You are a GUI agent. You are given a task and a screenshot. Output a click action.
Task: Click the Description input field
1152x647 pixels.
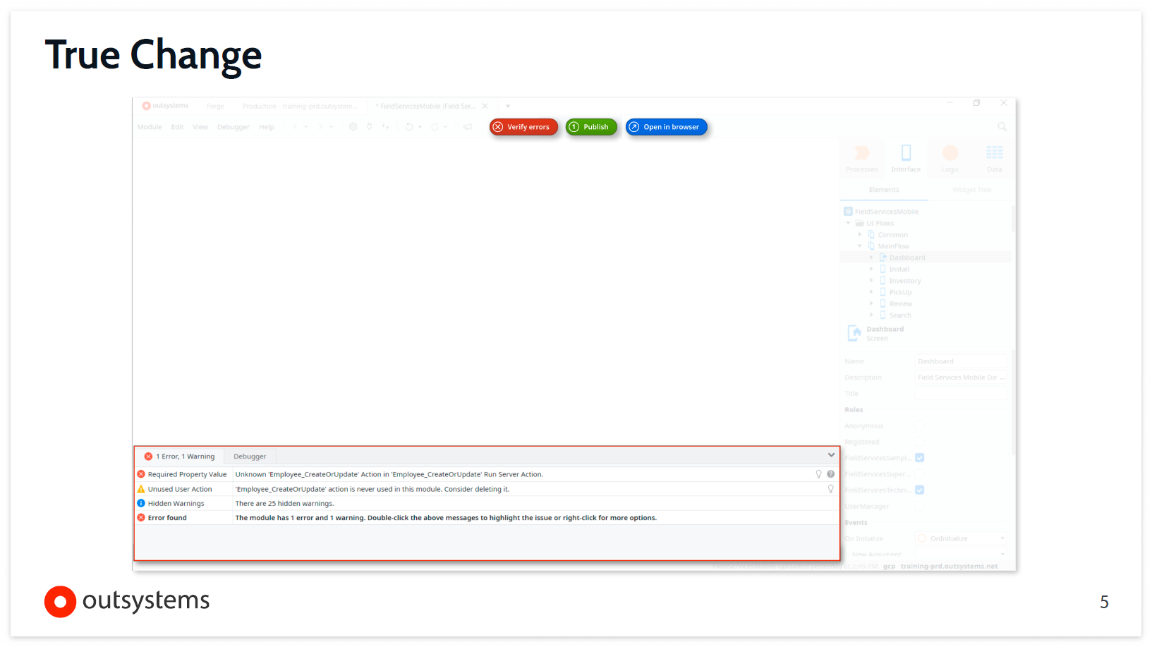coord(960,377)
